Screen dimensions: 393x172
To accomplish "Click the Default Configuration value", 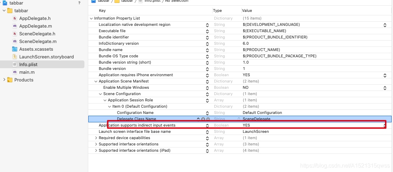I will pos(262,113).
